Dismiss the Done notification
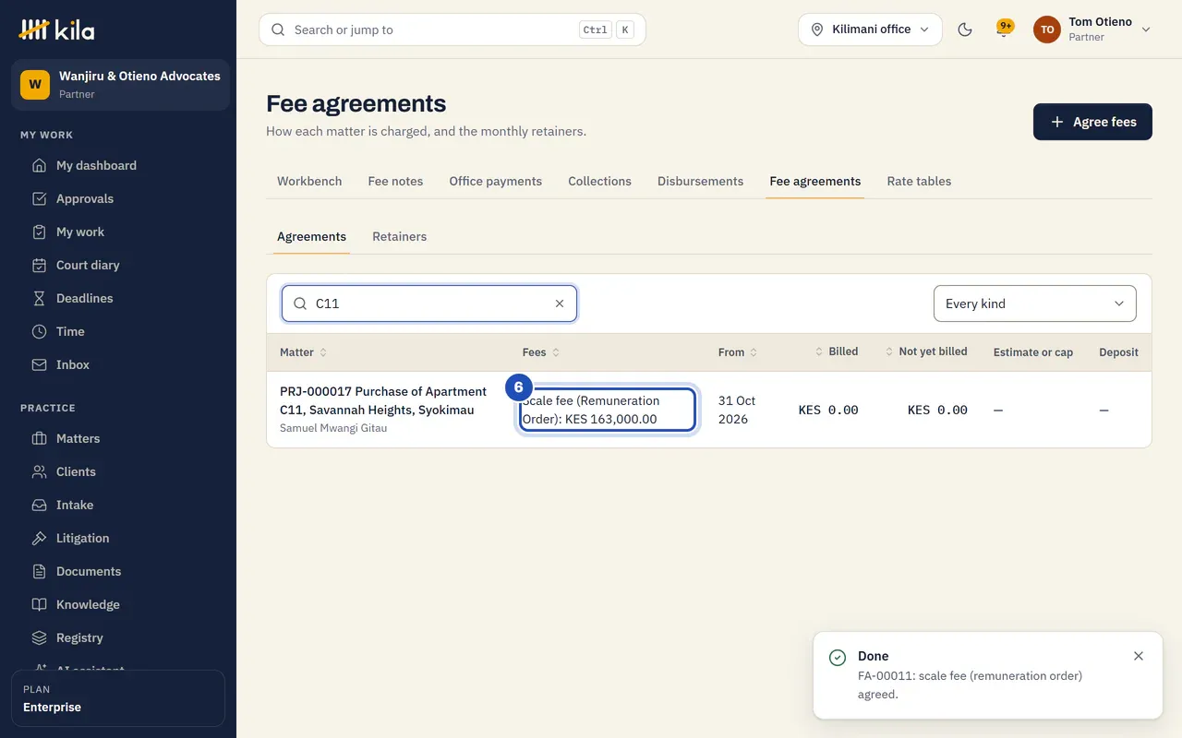The height and width of the screenshot is (738, 1182). (x=1139, y=656)
